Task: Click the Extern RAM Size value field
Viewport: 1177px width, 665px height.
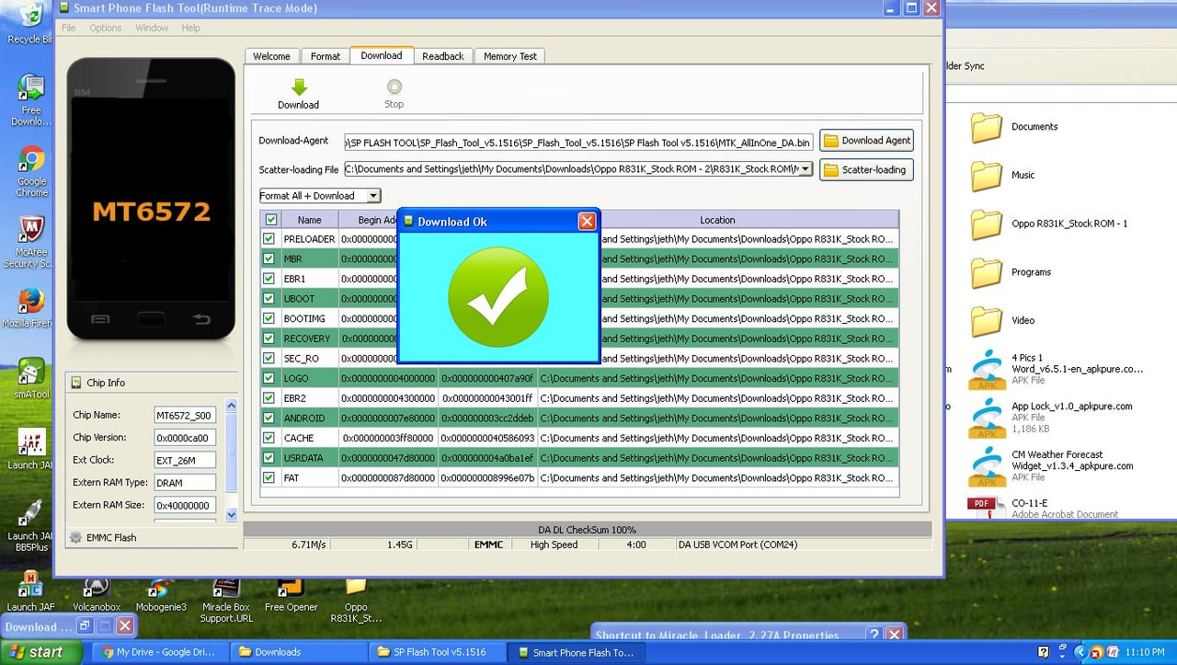Action: point(184,505)
